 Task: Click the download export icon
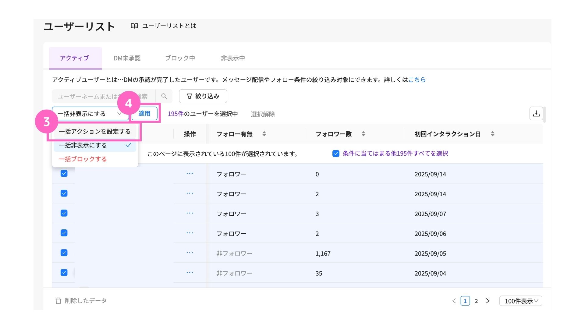536,114
